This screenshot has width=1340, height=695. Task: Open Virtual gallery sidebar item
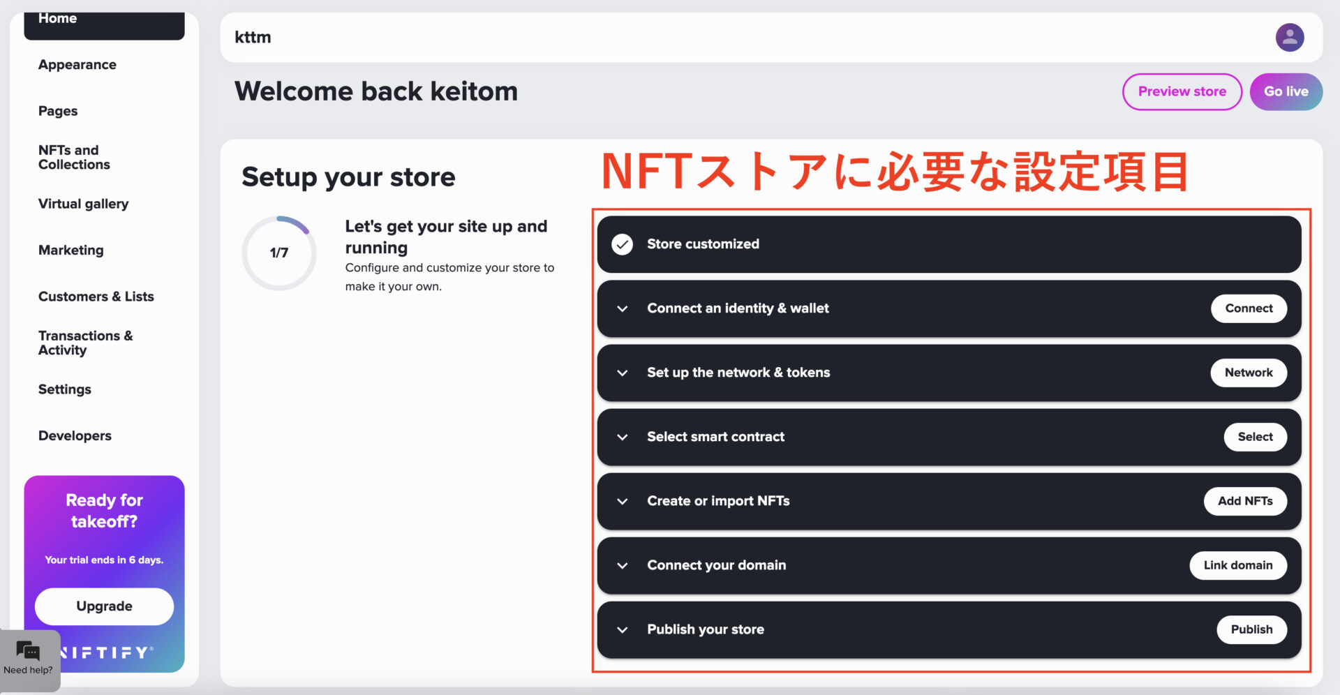[x=83, y=204]
